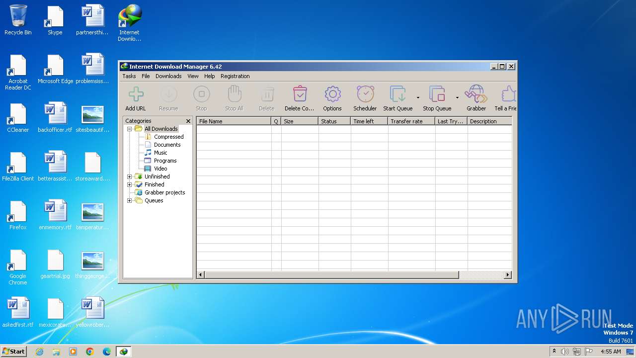This screenshot has width=636, height=358.
Task: Select the Music category
Action: click(x=160, y=153)
